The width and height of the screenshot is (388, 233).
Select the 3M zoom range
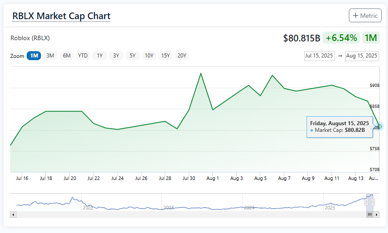[50, 56]
